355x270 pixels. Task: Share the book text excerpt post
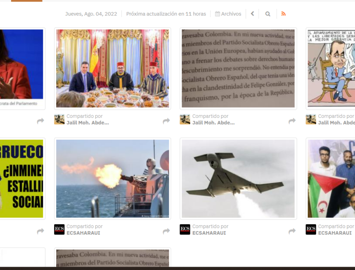[292, 121]
